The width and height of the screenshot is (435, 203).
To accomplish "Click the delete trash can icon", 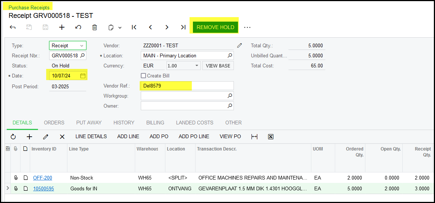I will coord(95,27).
